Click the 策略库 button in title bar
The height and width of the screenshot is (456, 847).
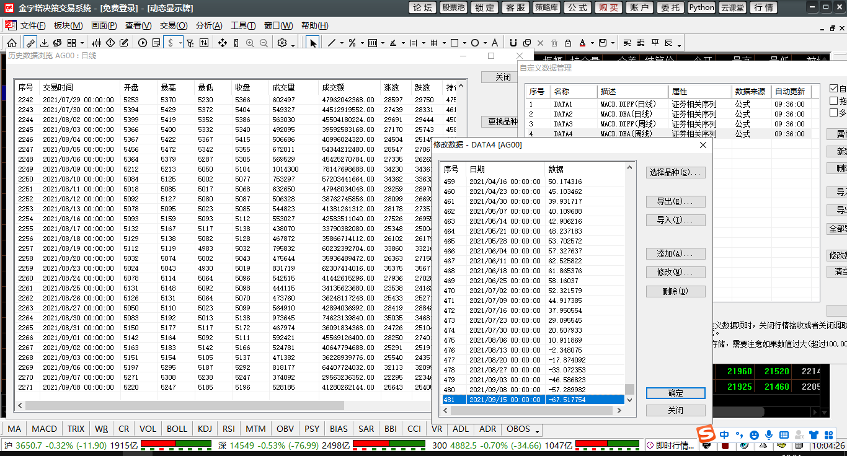(546, 7)
